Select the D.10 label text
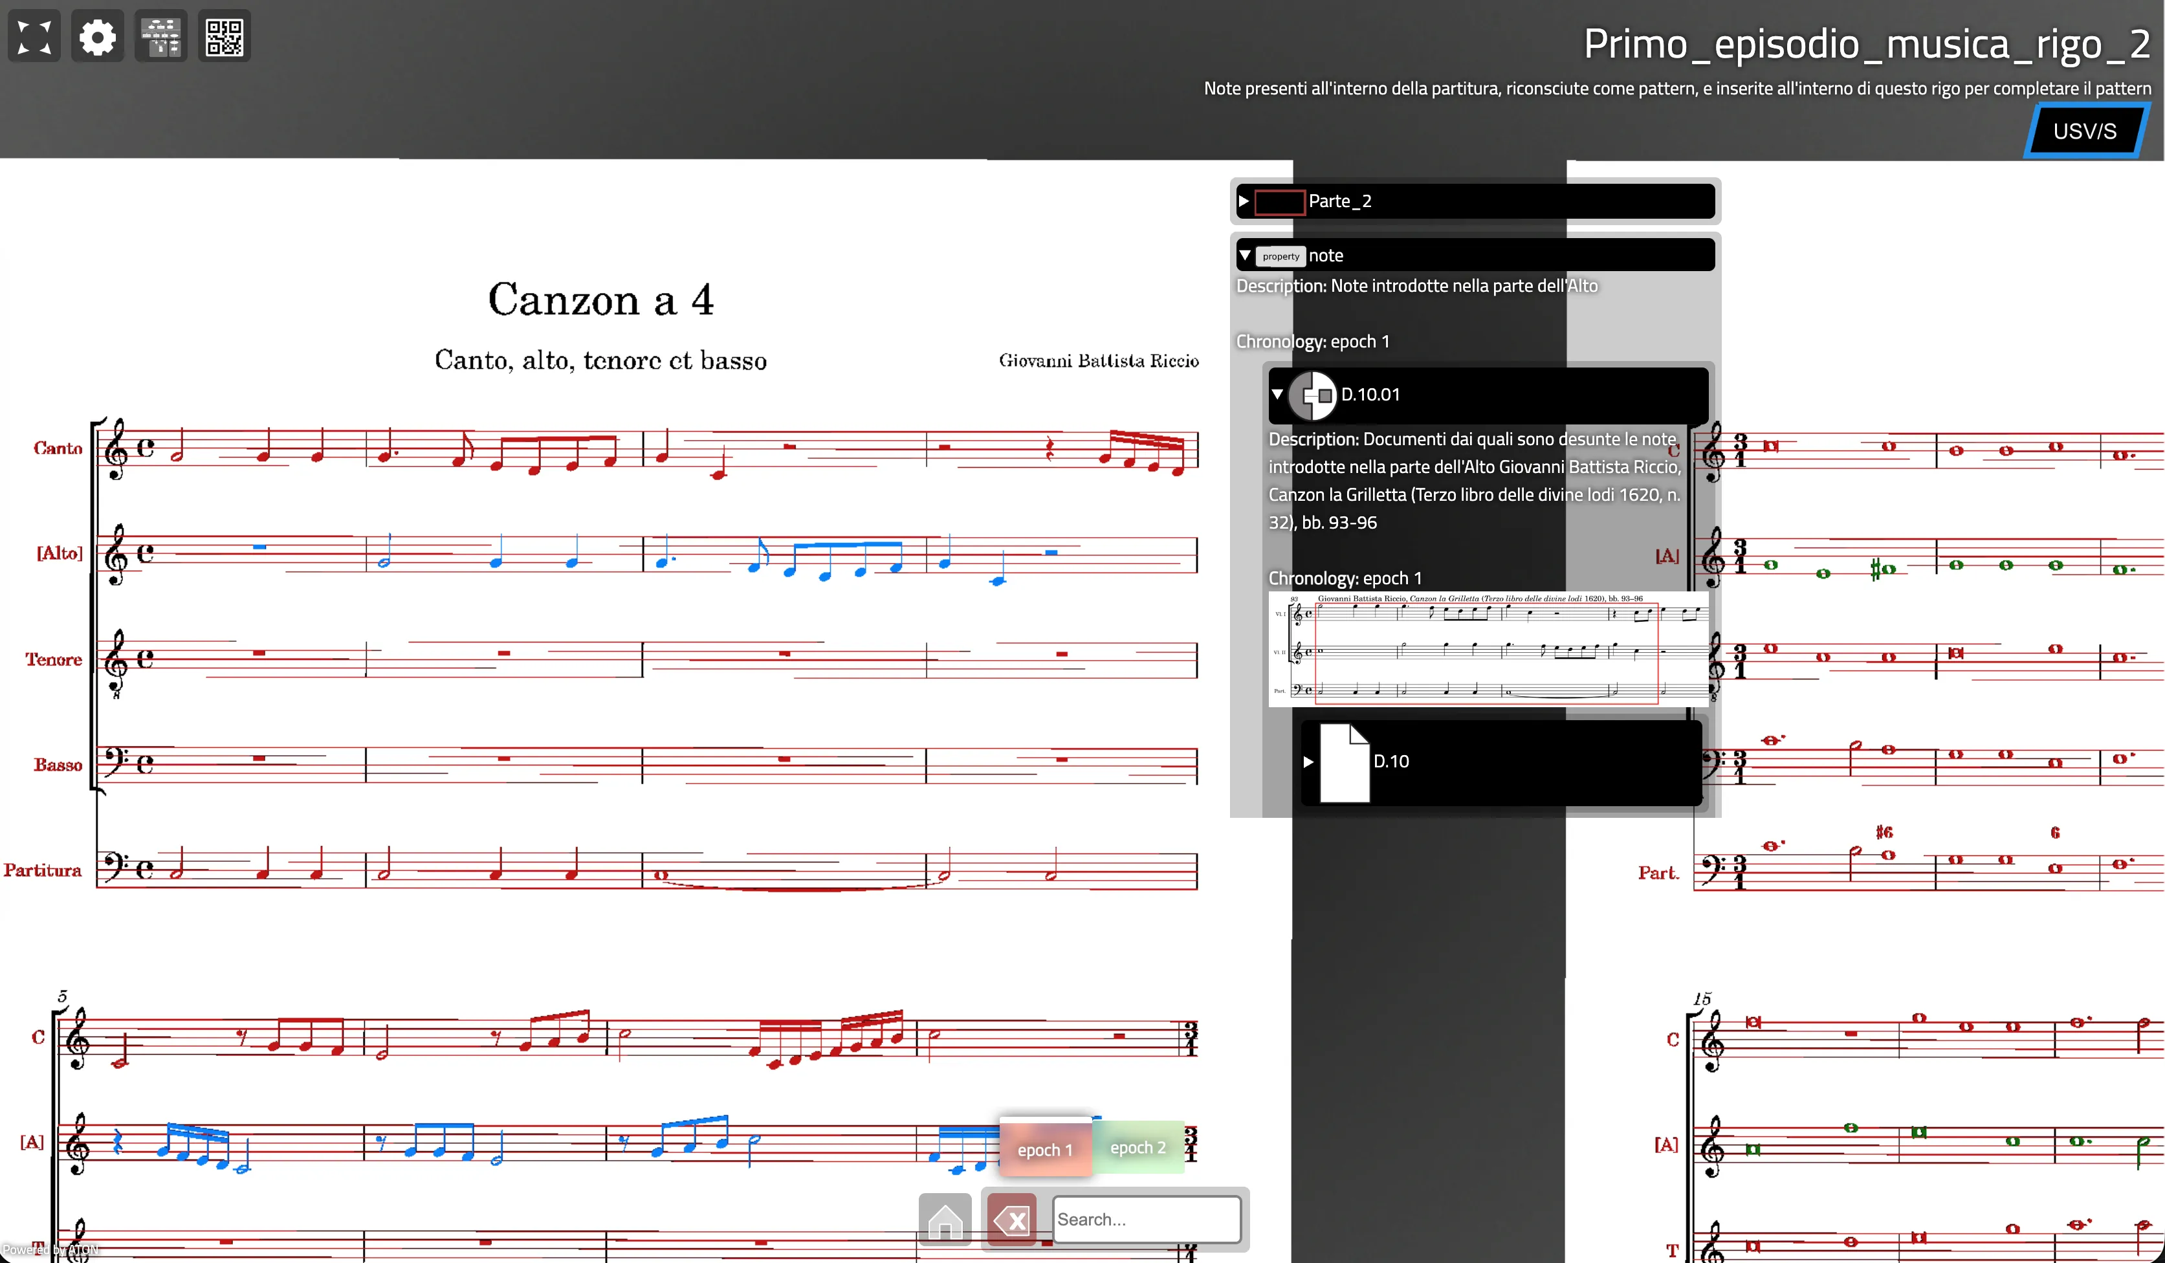The width and height of the screenshot is (2165, 1263). click(1391, 762)
